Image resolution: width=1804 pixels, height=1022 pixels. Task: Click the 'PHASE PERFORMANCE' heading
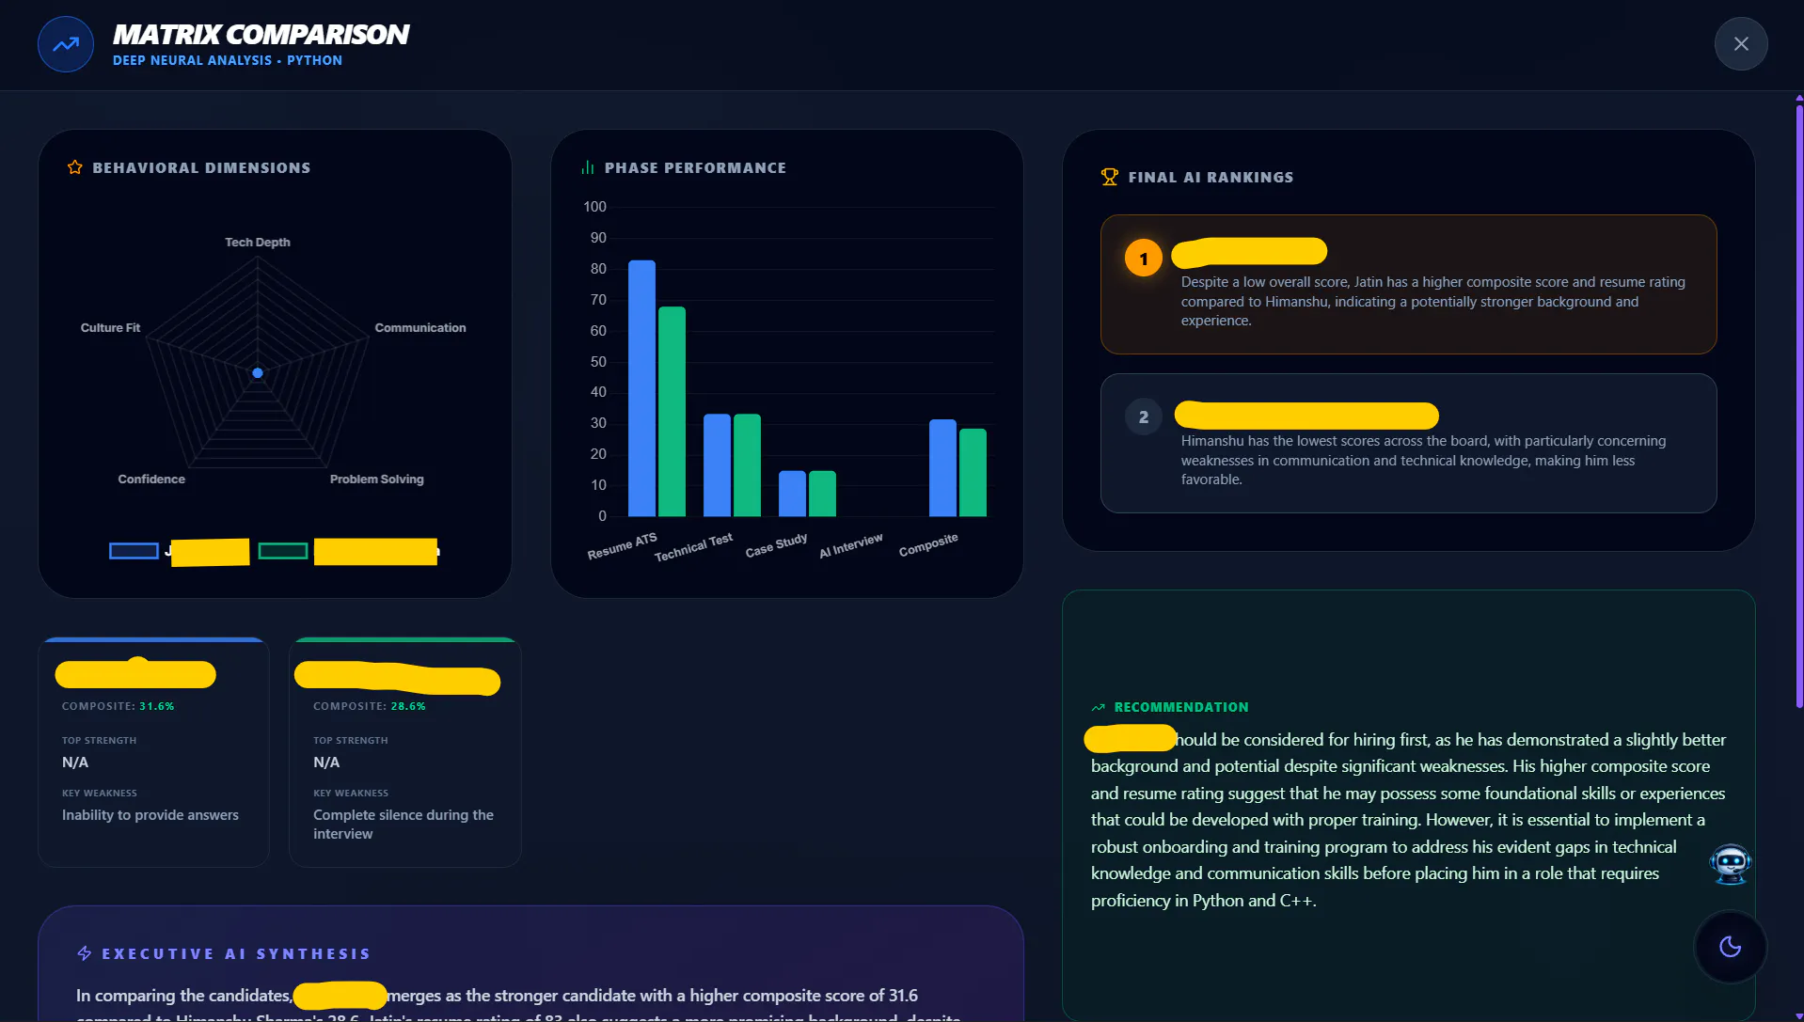point(695,168)
